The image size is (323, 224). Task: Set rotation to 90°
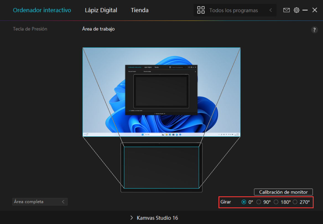tap(259, 202)
